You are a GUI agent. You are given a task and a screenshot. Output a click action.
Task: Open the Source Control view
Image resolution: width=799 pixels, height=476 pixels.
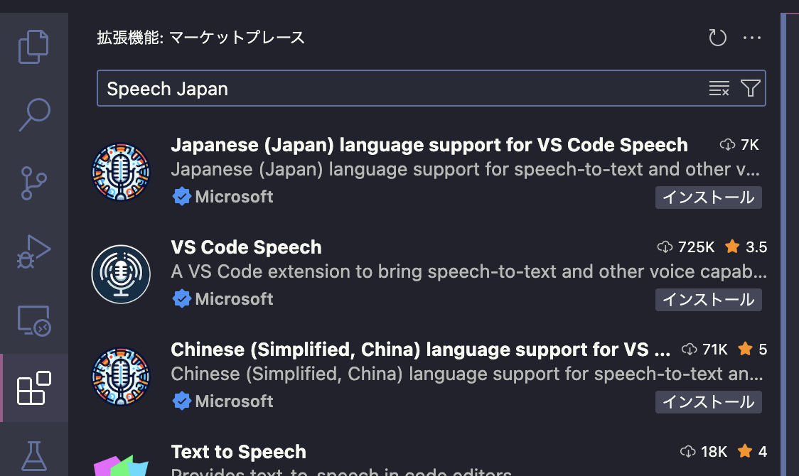33,183
